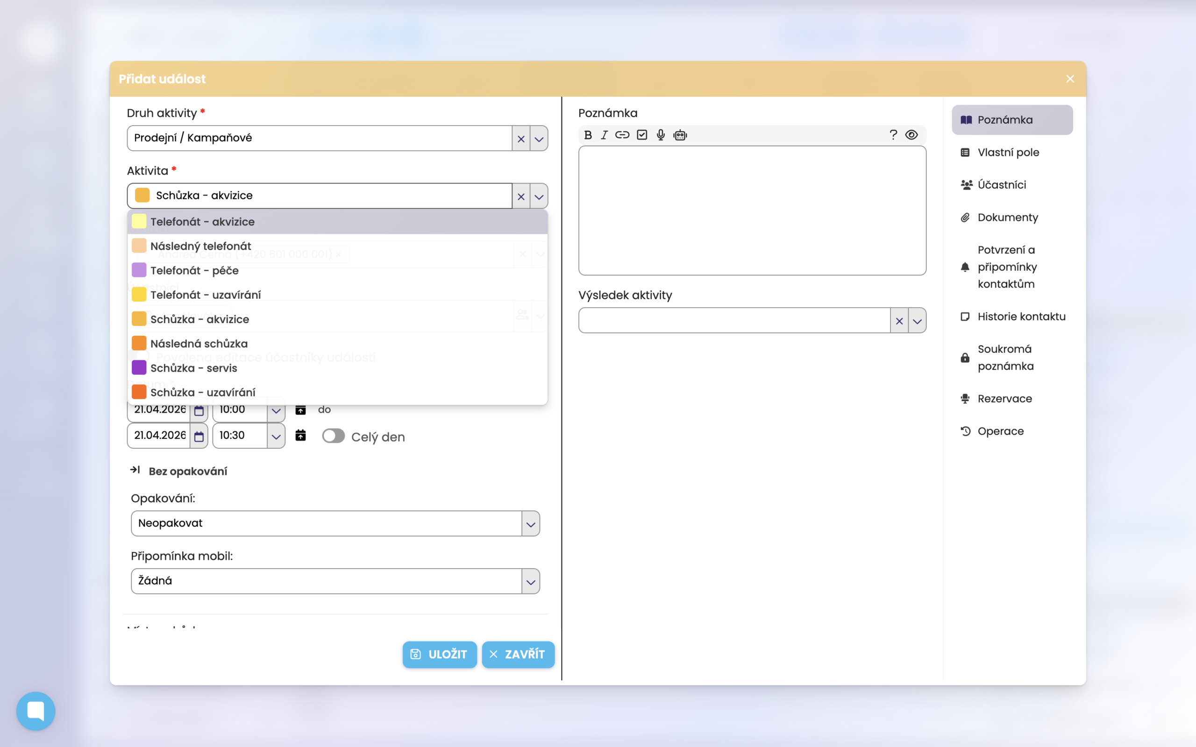
Task: Enable the Celý den toggle
Action: tap(334, 436)
